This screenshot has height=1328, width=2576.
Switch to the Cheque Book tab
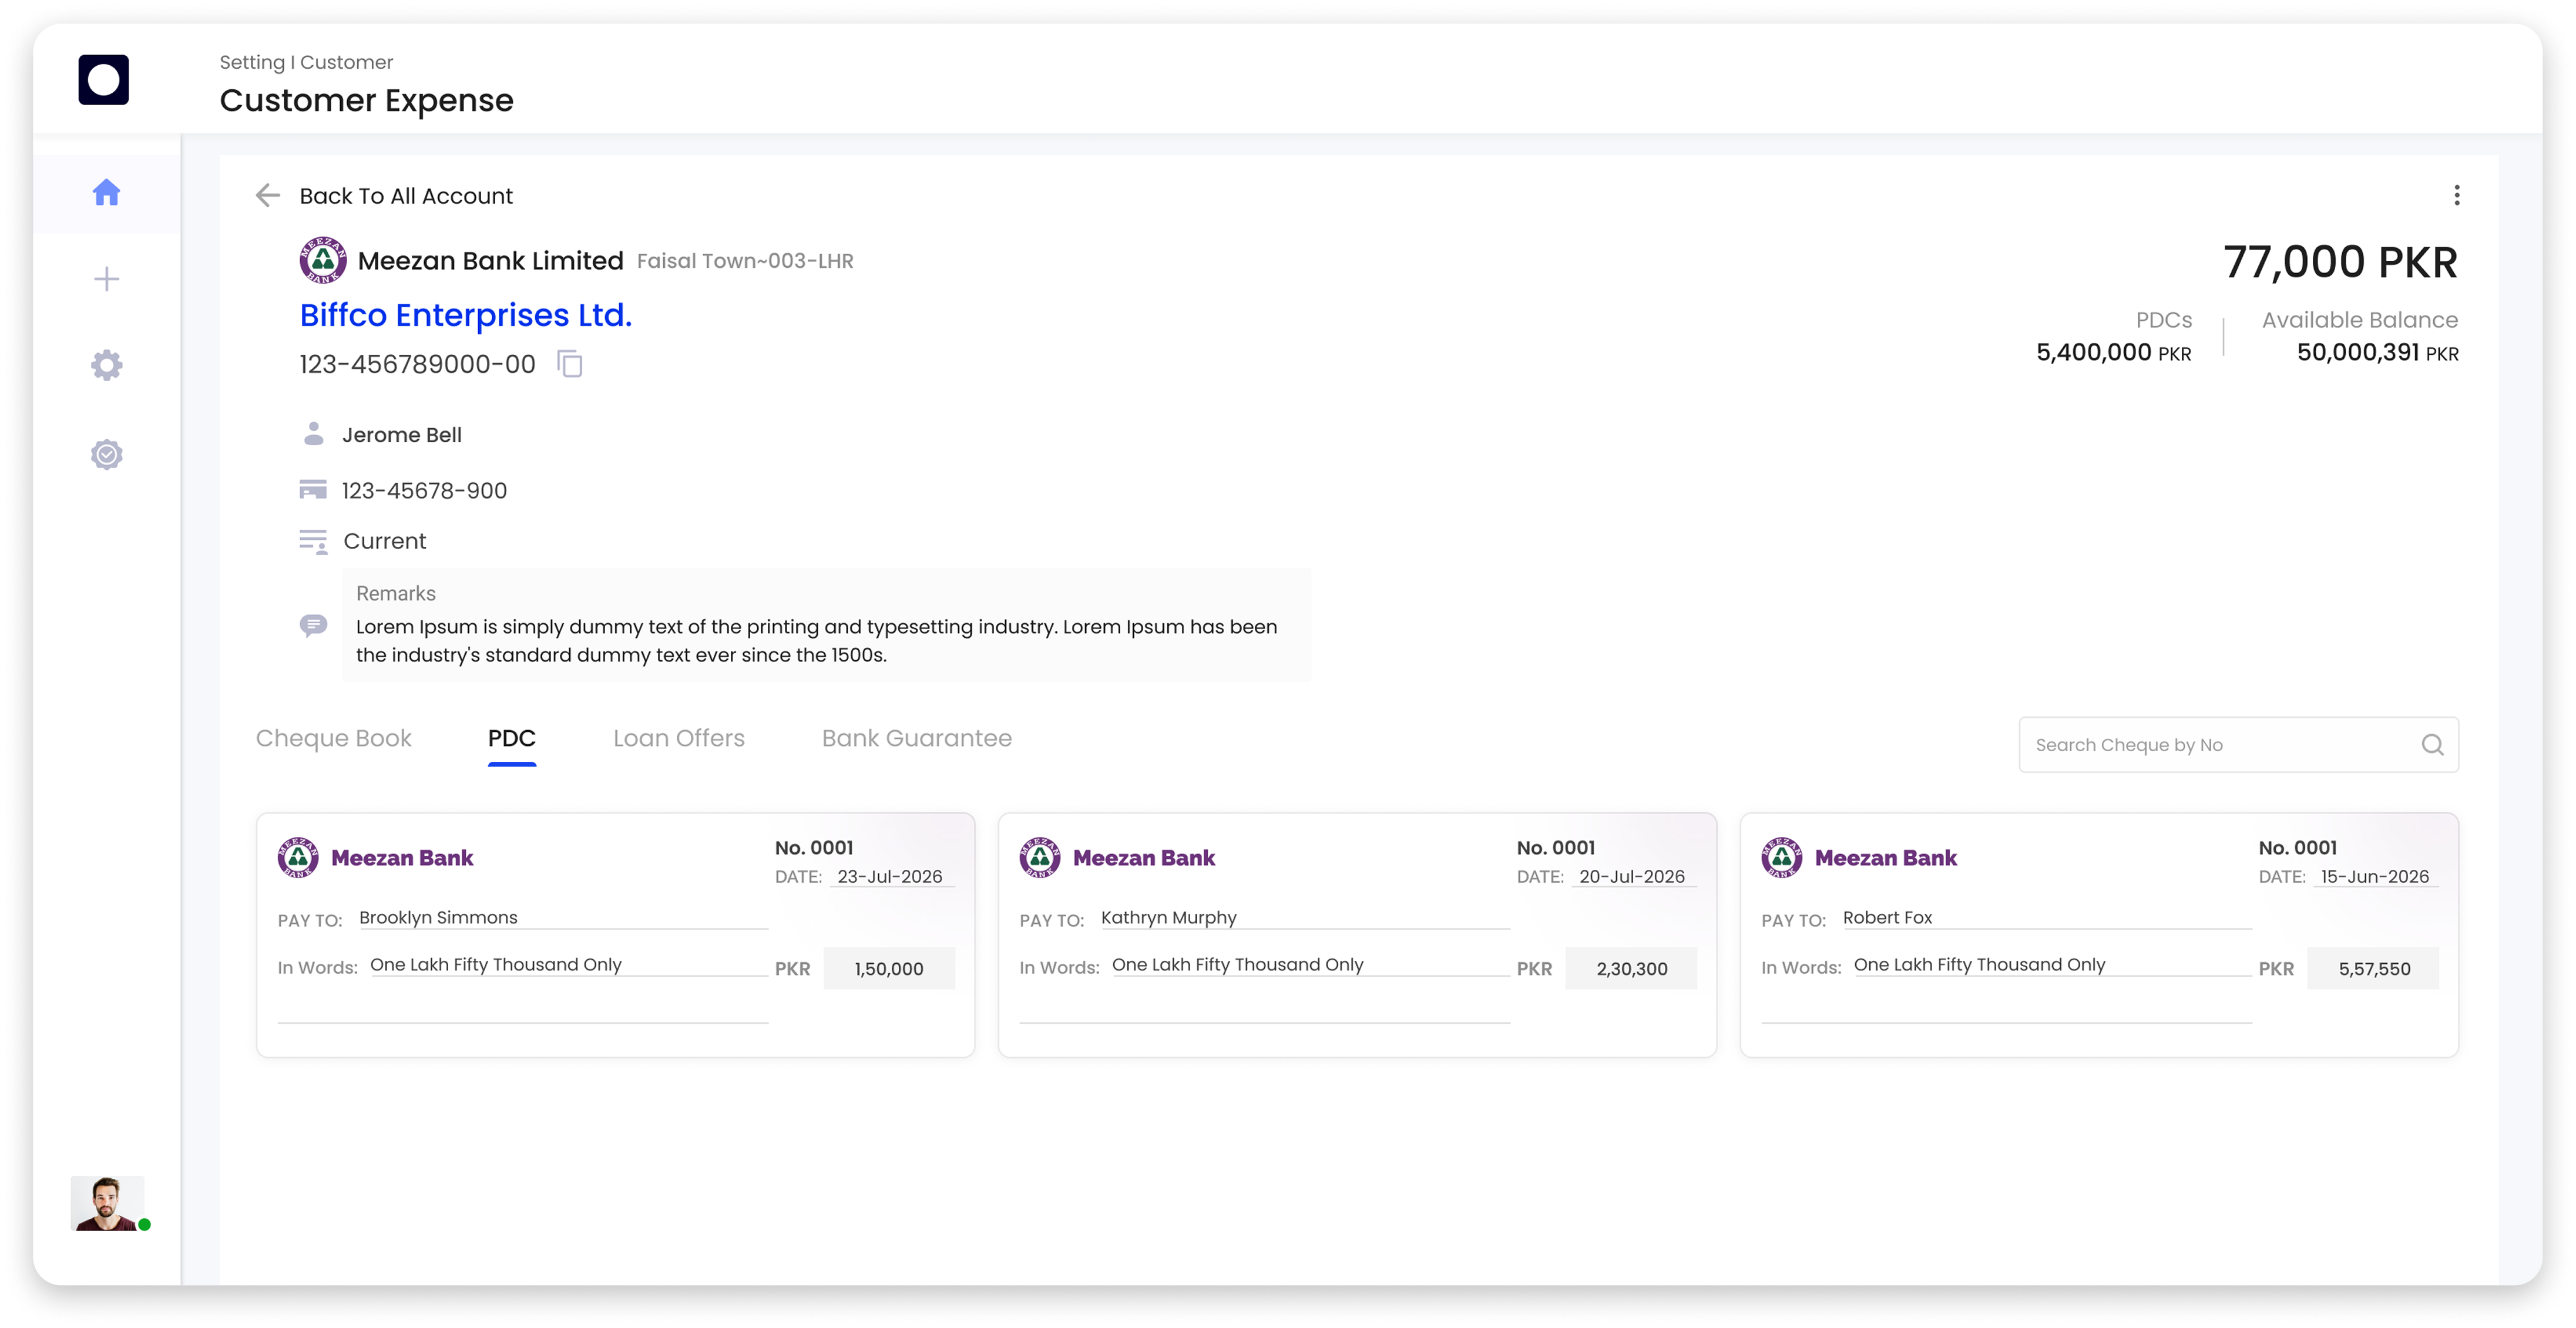333,738
